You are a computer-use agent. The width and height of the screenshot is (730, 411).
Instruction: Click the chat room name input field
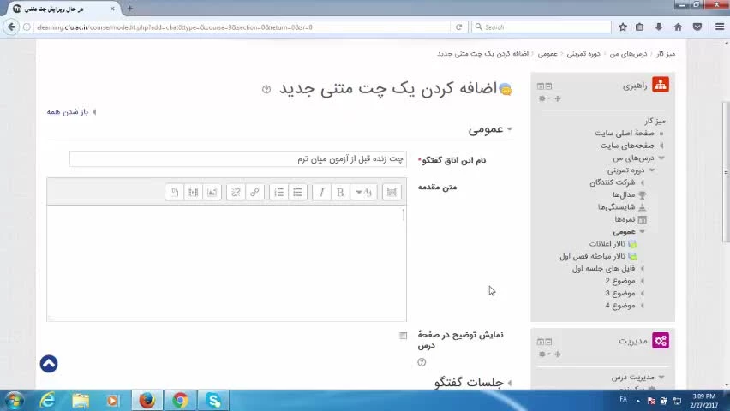click(237, 159)
